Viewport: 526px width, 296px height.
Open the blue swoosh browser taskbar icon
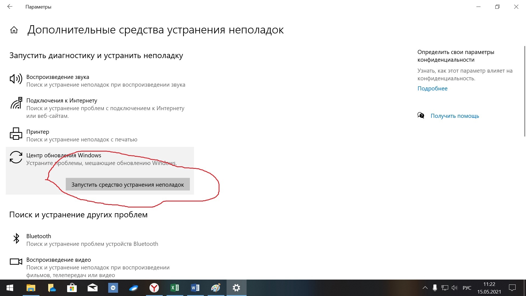(x=134, y=288)
